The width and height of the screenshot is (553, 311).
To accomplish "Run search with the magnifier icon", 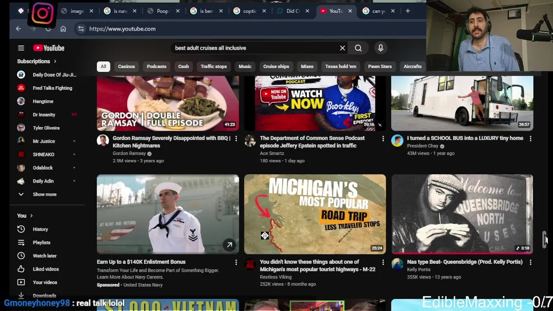I will coord(358,48).
